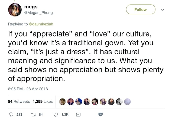Click third liker avatar with blue background
This screenshot has height=121, width=172.
tap(79, 102)
